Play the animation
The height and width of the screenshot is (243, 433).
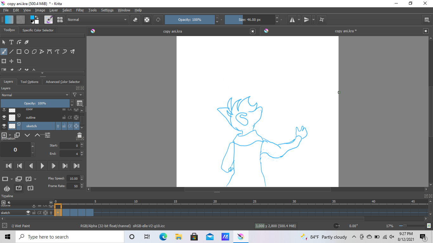pyautogui.click(x=42, y=166)
